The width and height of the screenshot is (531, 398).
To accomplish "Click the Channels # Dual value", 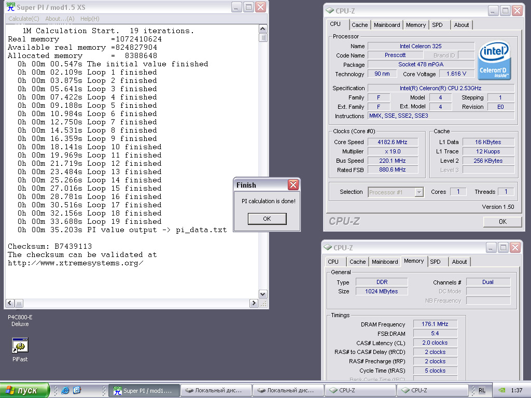I will [488, 282].
